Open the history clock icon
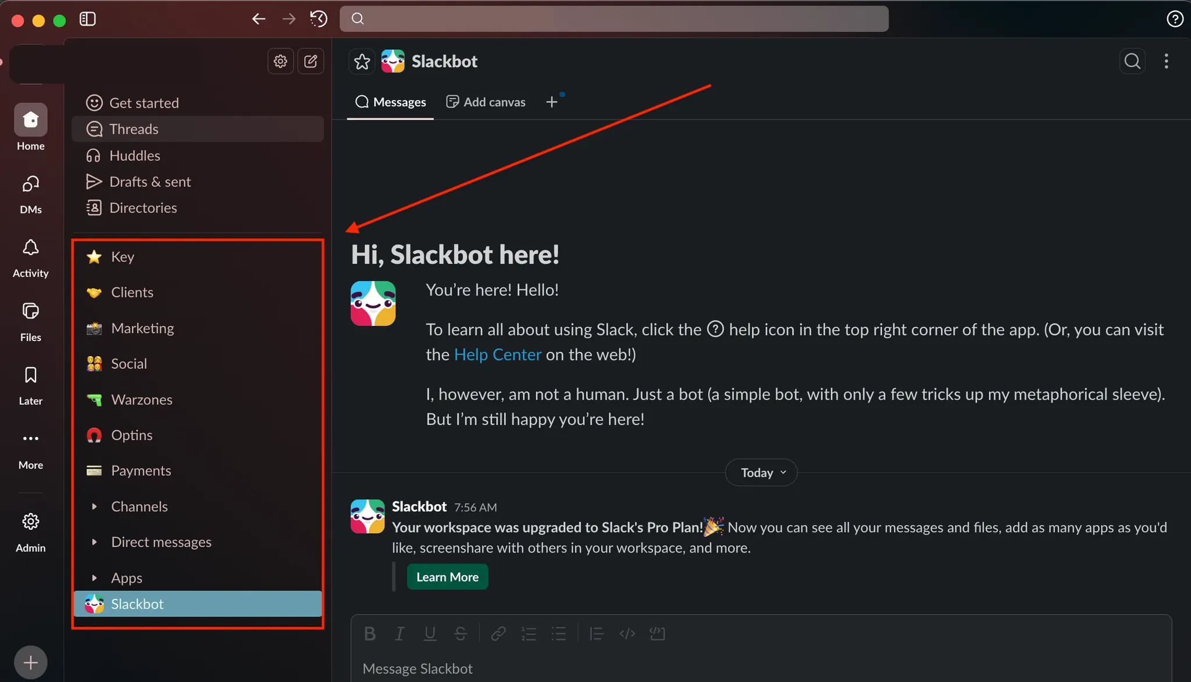This screenshot has width=1191, height=682. (x=319, y=19)
